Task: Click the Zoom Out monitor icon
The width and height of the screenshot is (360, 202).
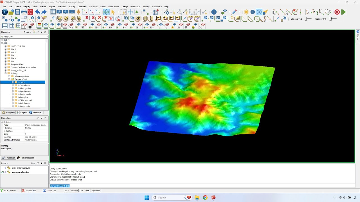Action: [x=66, y=12]
